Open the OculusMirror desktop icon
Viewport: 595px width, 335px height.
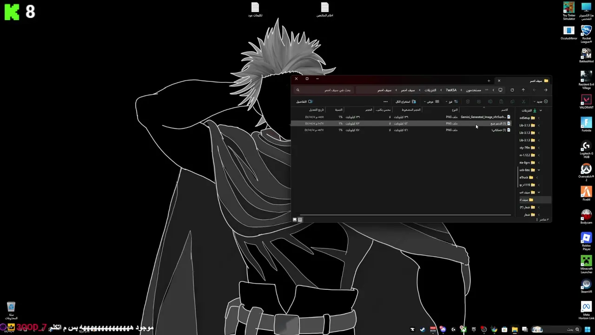pos(569,33)
